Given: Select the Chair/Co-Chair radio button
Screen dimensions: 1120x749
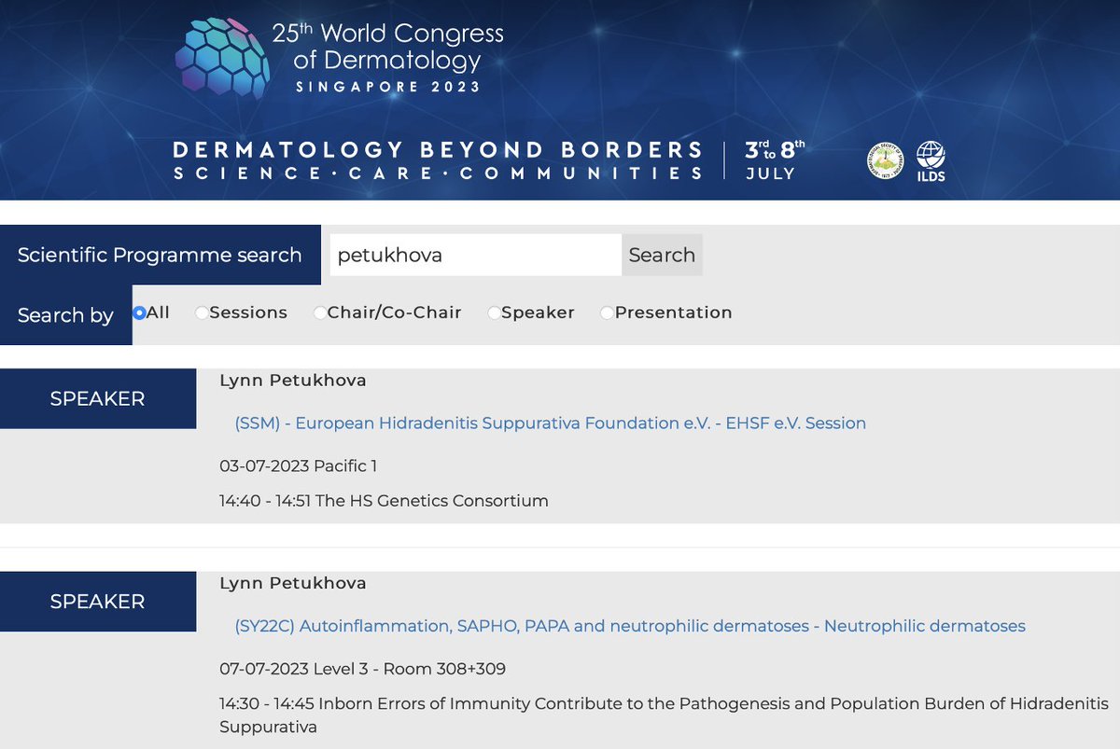Looking at the screenshot, I should 320,312.
